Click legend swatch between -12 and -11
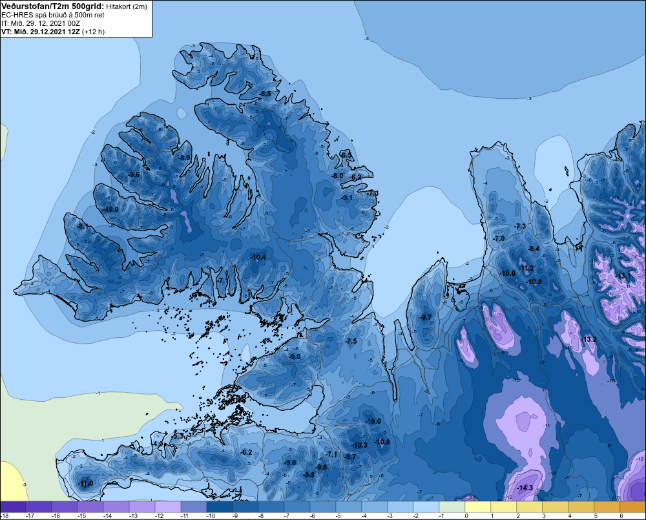 point(168,507)
